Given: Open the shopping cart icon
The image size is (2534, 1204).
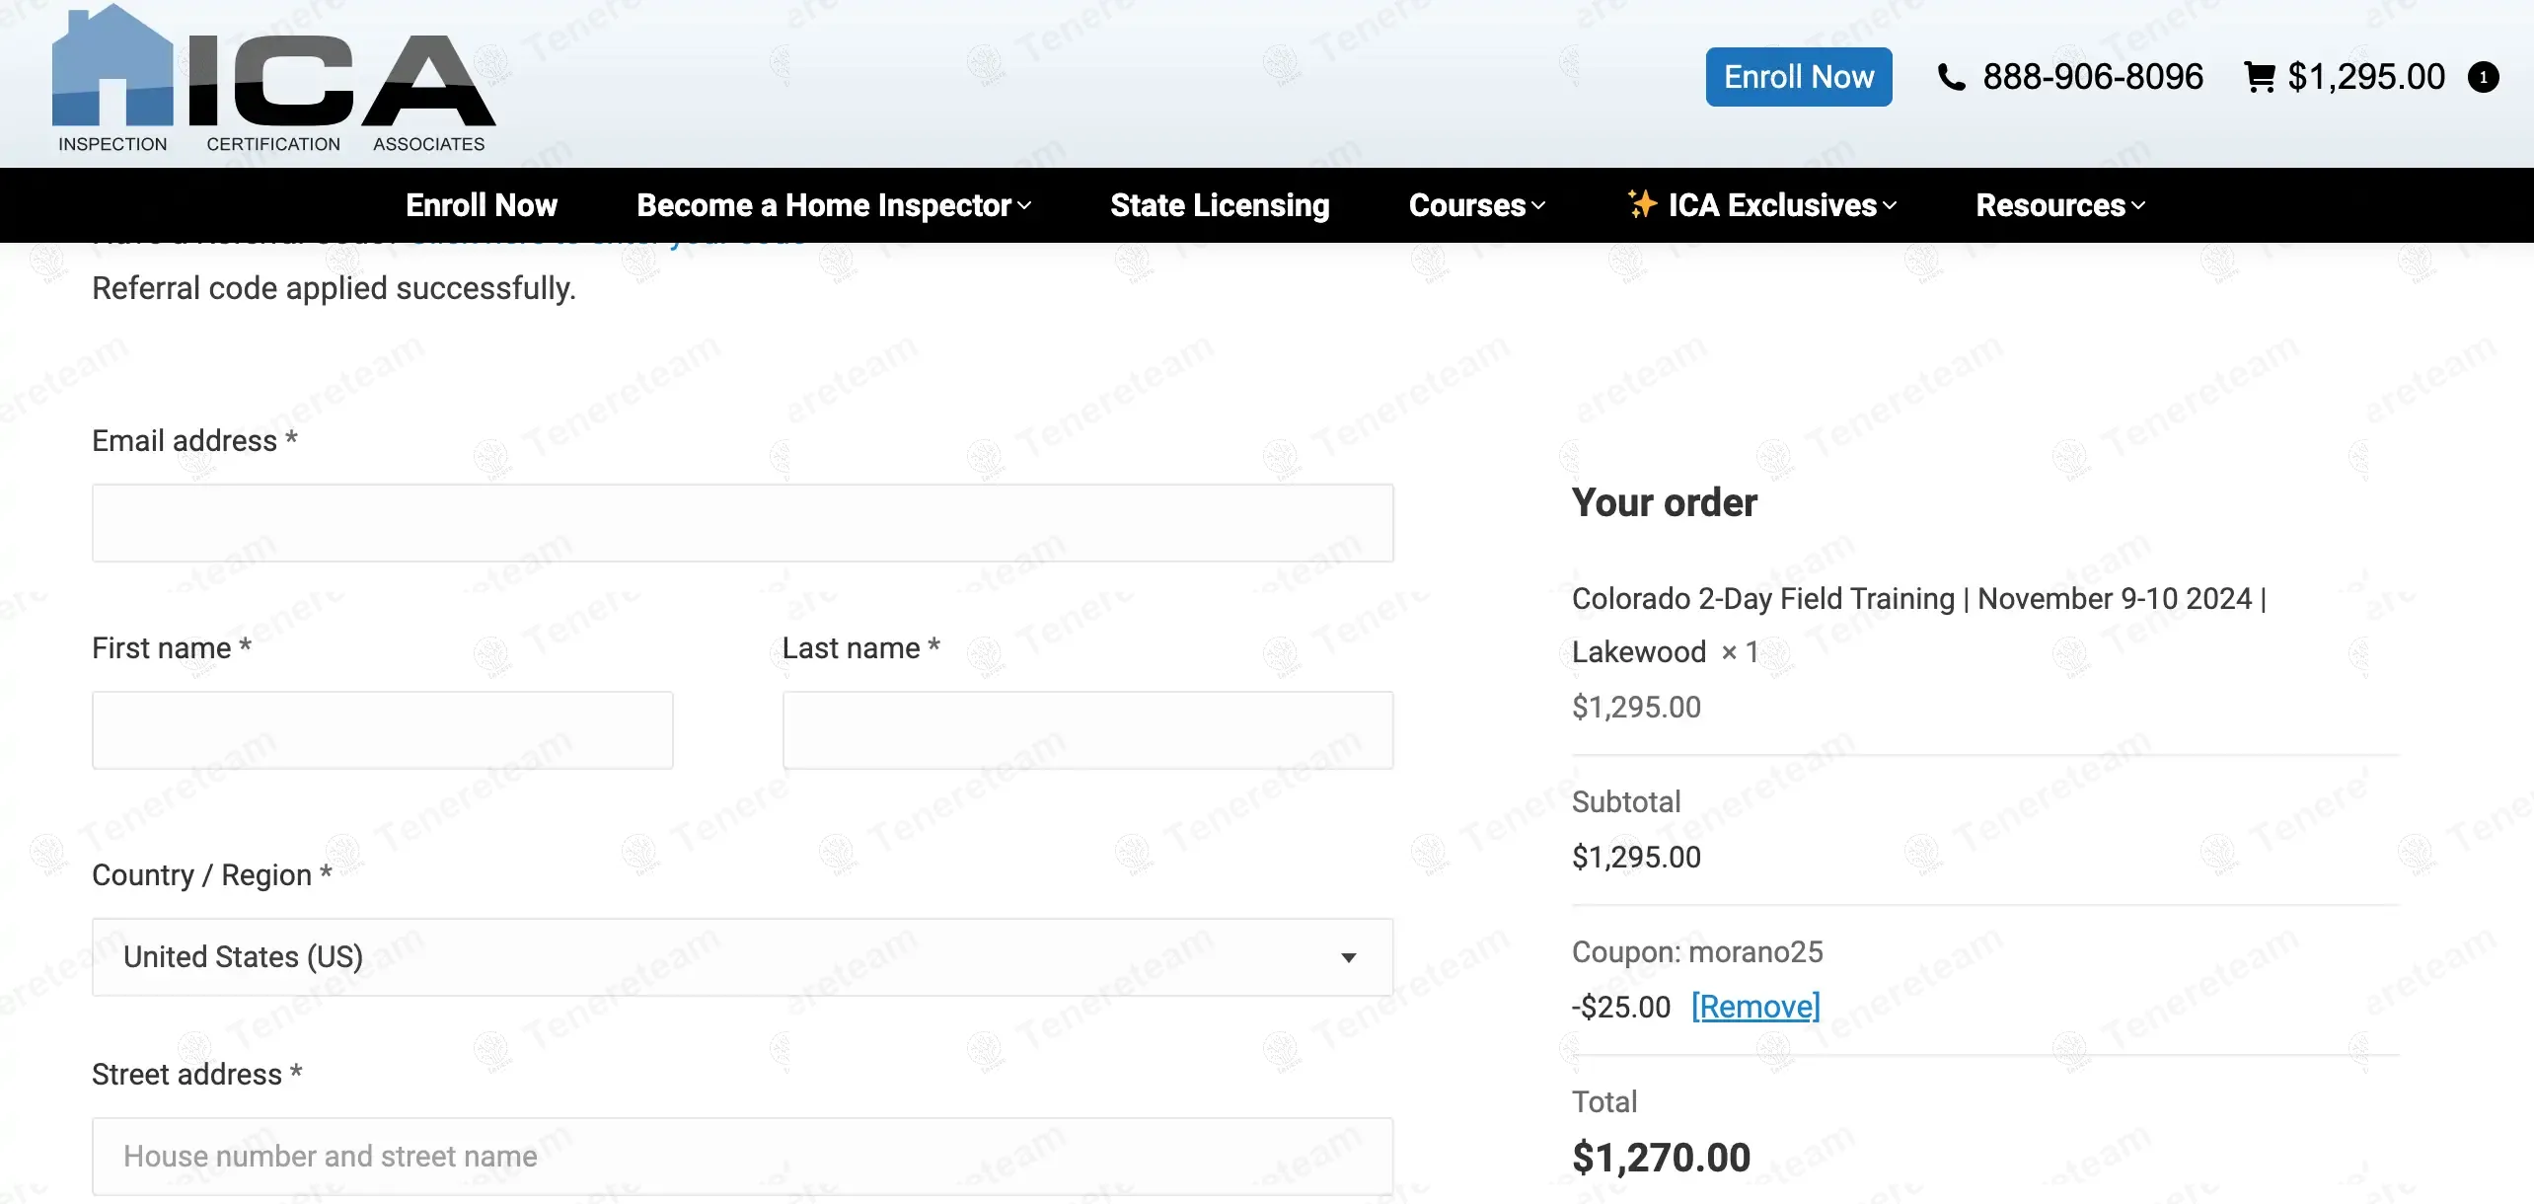Looking at the screenshot, I should click(2259, 77).
